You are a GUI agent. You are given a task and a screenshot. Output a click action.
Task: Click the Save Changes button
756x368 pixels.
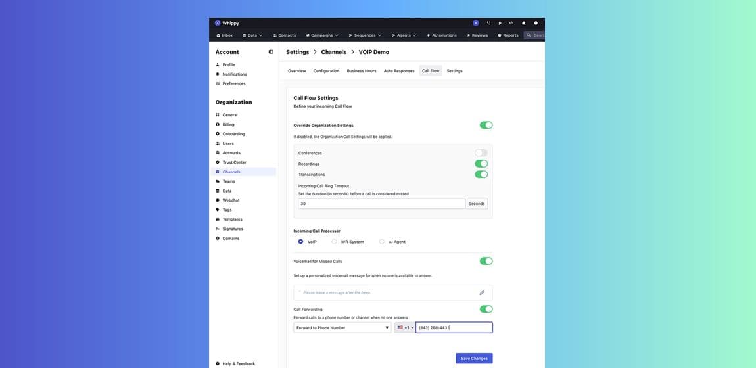click(474, 358)
